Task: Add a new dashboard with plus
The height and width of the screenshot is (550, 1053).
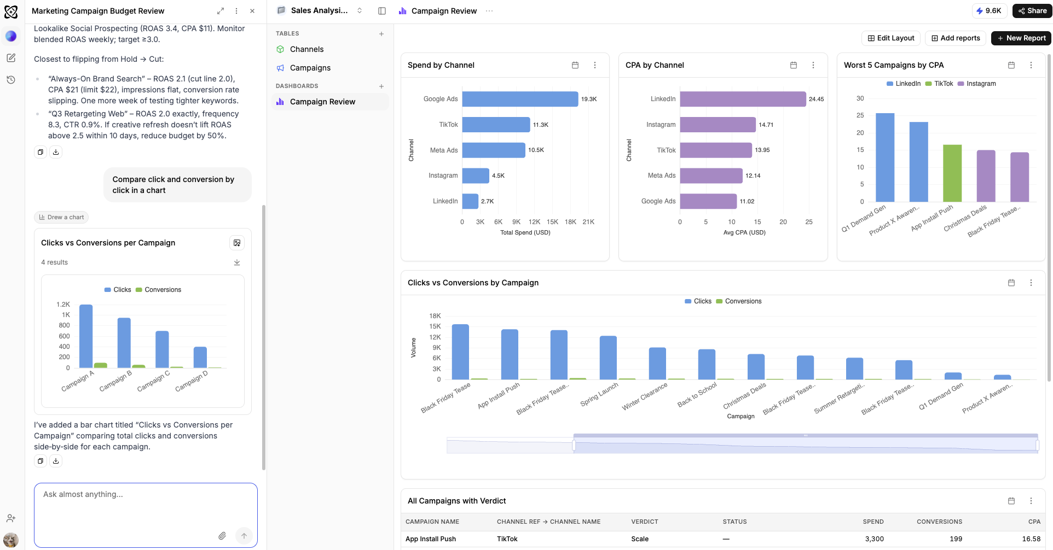Action: tap(381, 86)
